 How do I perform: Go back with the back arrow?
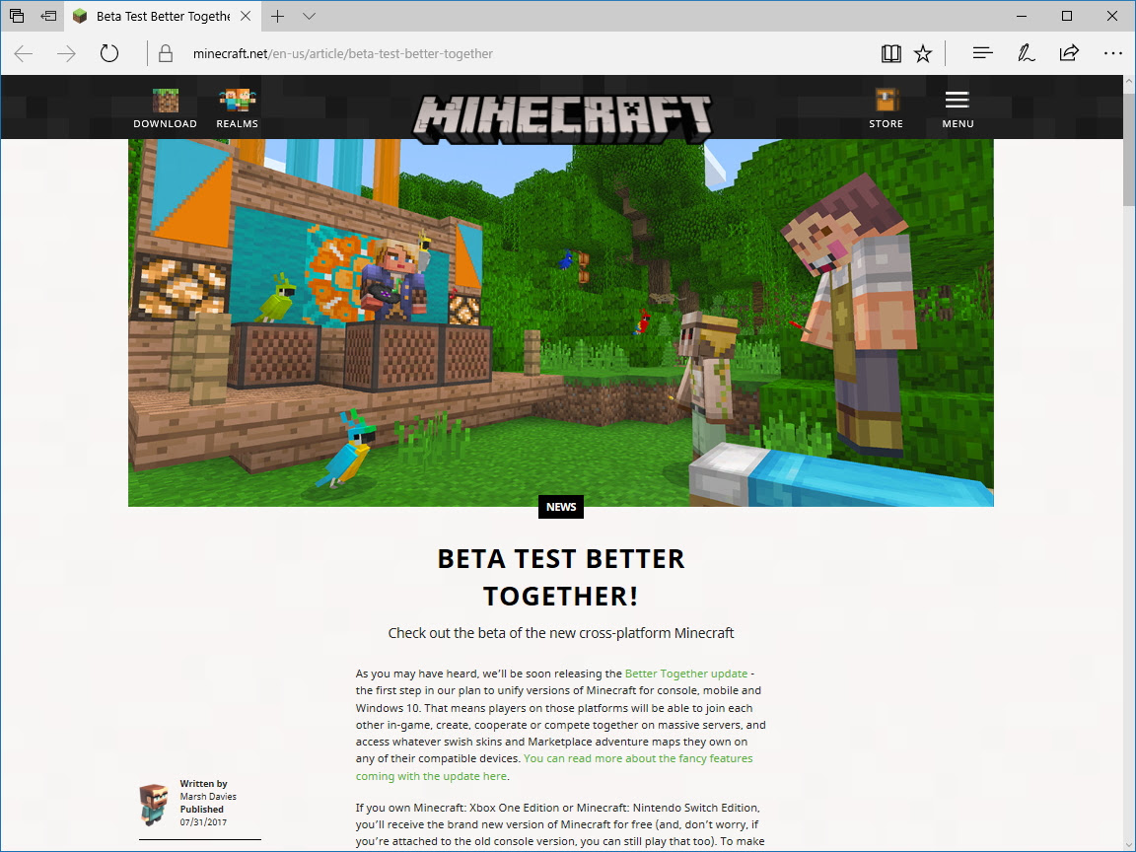24,53
